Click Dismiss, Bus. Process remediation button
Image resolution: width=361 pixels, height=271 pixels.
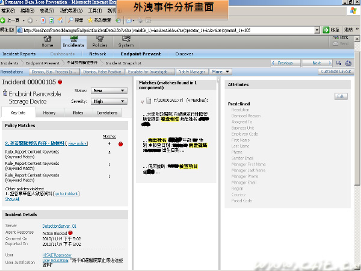coord(54,72)
